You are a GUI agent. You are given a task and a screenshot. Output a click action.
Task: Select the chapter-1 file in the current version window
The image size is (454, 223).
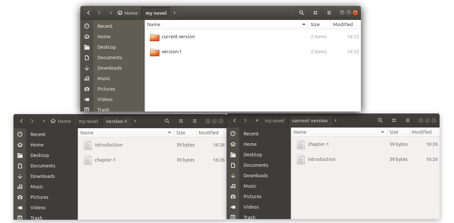click(301, 144)
